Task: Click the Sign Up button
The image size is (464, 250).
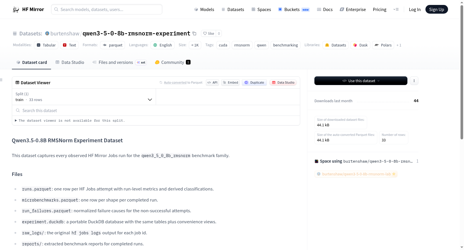Action: (436, 10)
